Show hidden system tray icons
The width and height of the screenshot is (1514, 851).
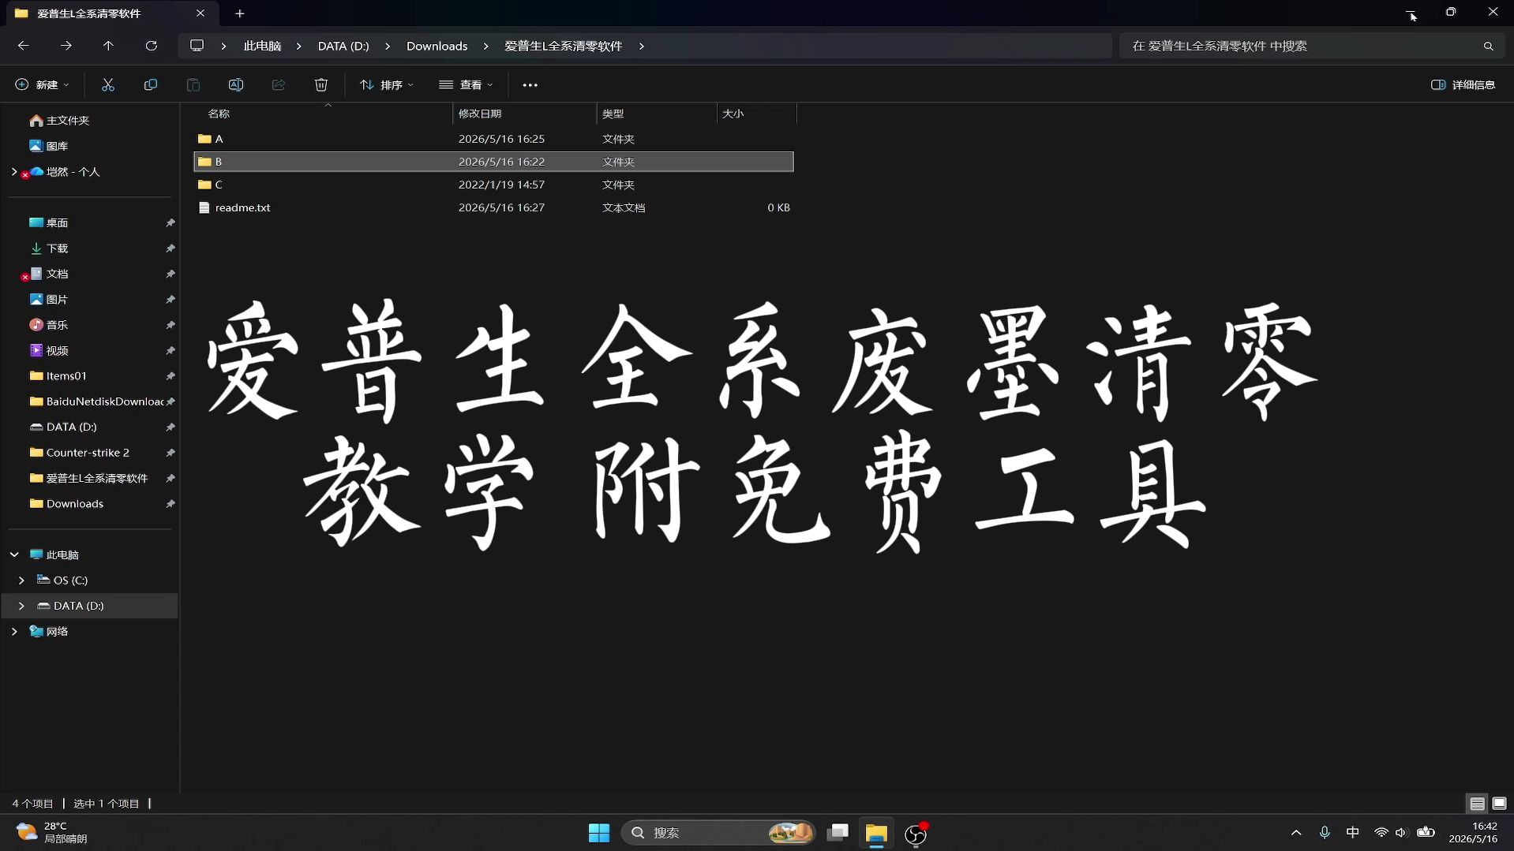point(1296,833)
